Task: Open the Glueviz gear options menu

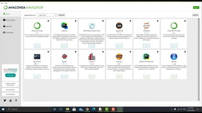Action: click(x=103, y=52)
